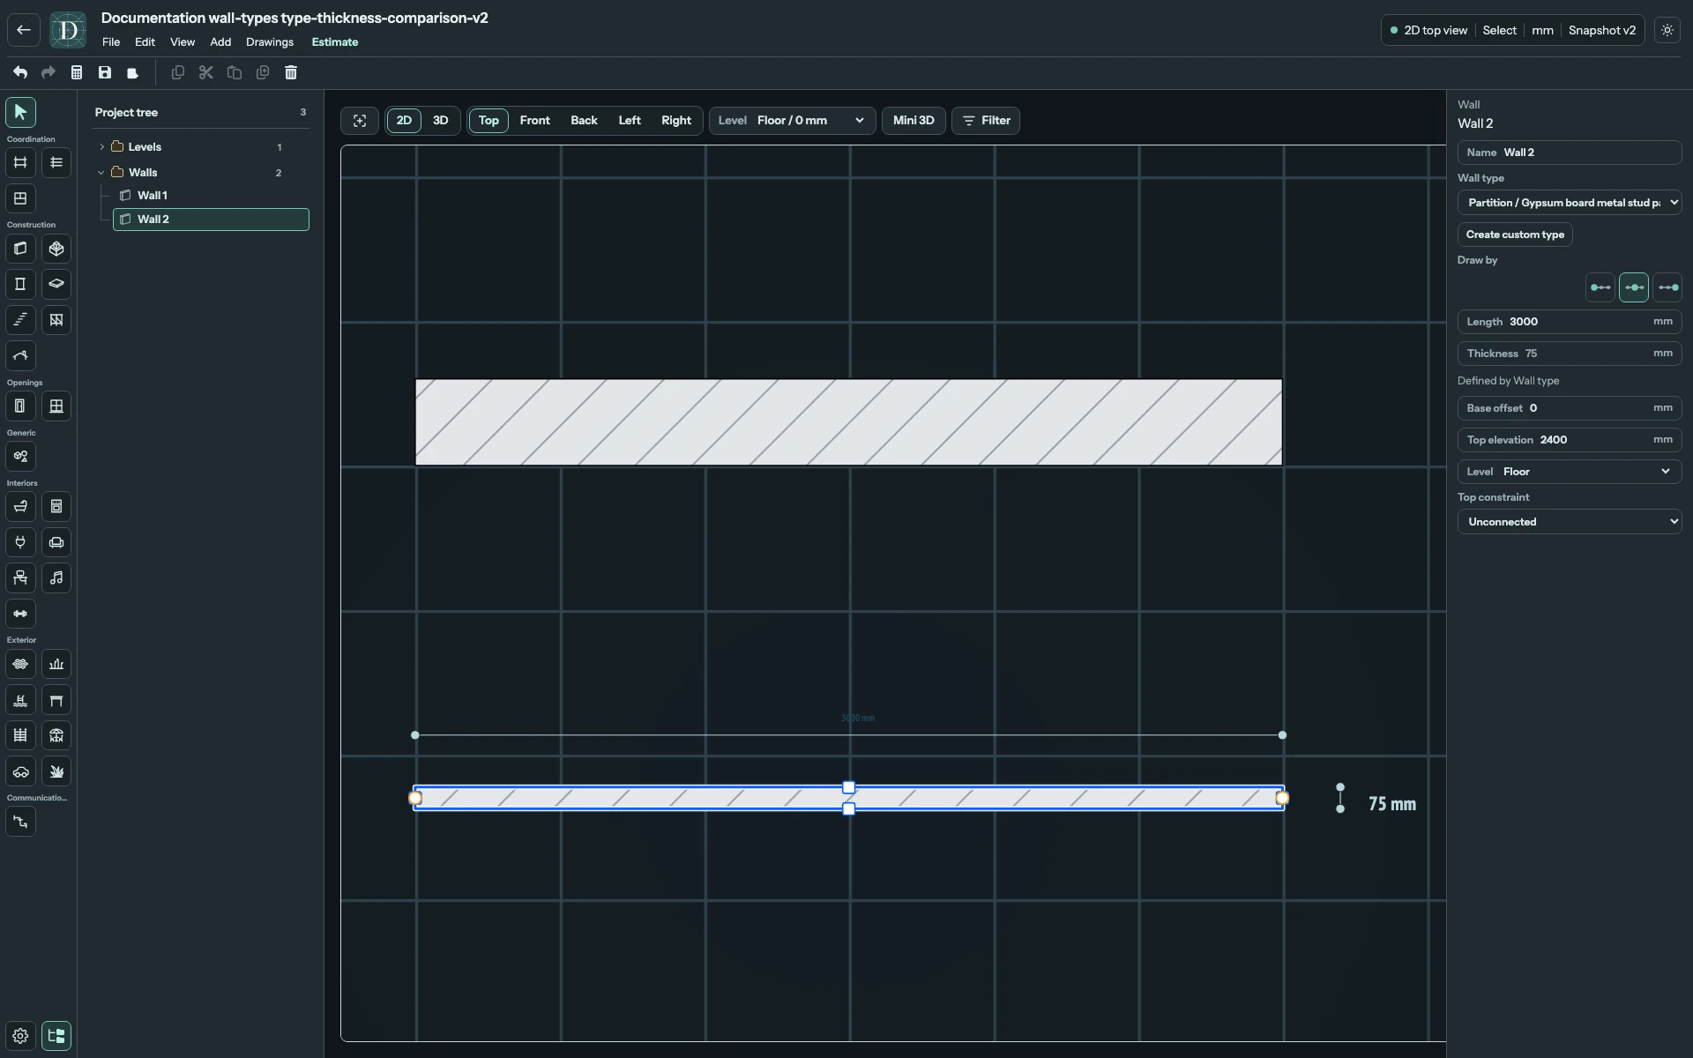Switch to 3D view mode

pos(441,121)
